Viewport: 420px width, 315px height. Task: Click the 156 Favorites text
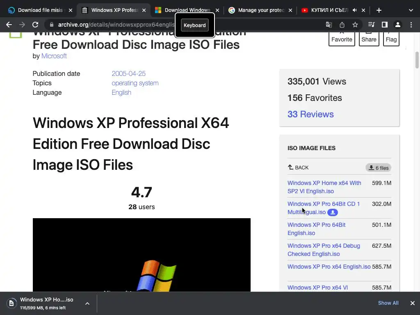pos(315,98)
